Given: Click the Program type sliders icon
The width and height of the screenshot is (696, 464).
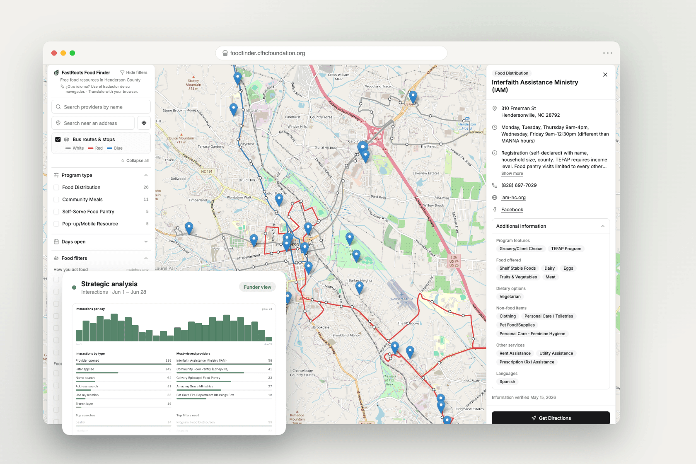Looking at the screenshot, I should point(56,175).
